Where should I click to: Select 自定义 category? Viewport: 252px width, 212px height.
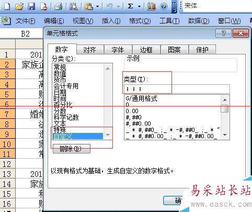tap(77, 136)
